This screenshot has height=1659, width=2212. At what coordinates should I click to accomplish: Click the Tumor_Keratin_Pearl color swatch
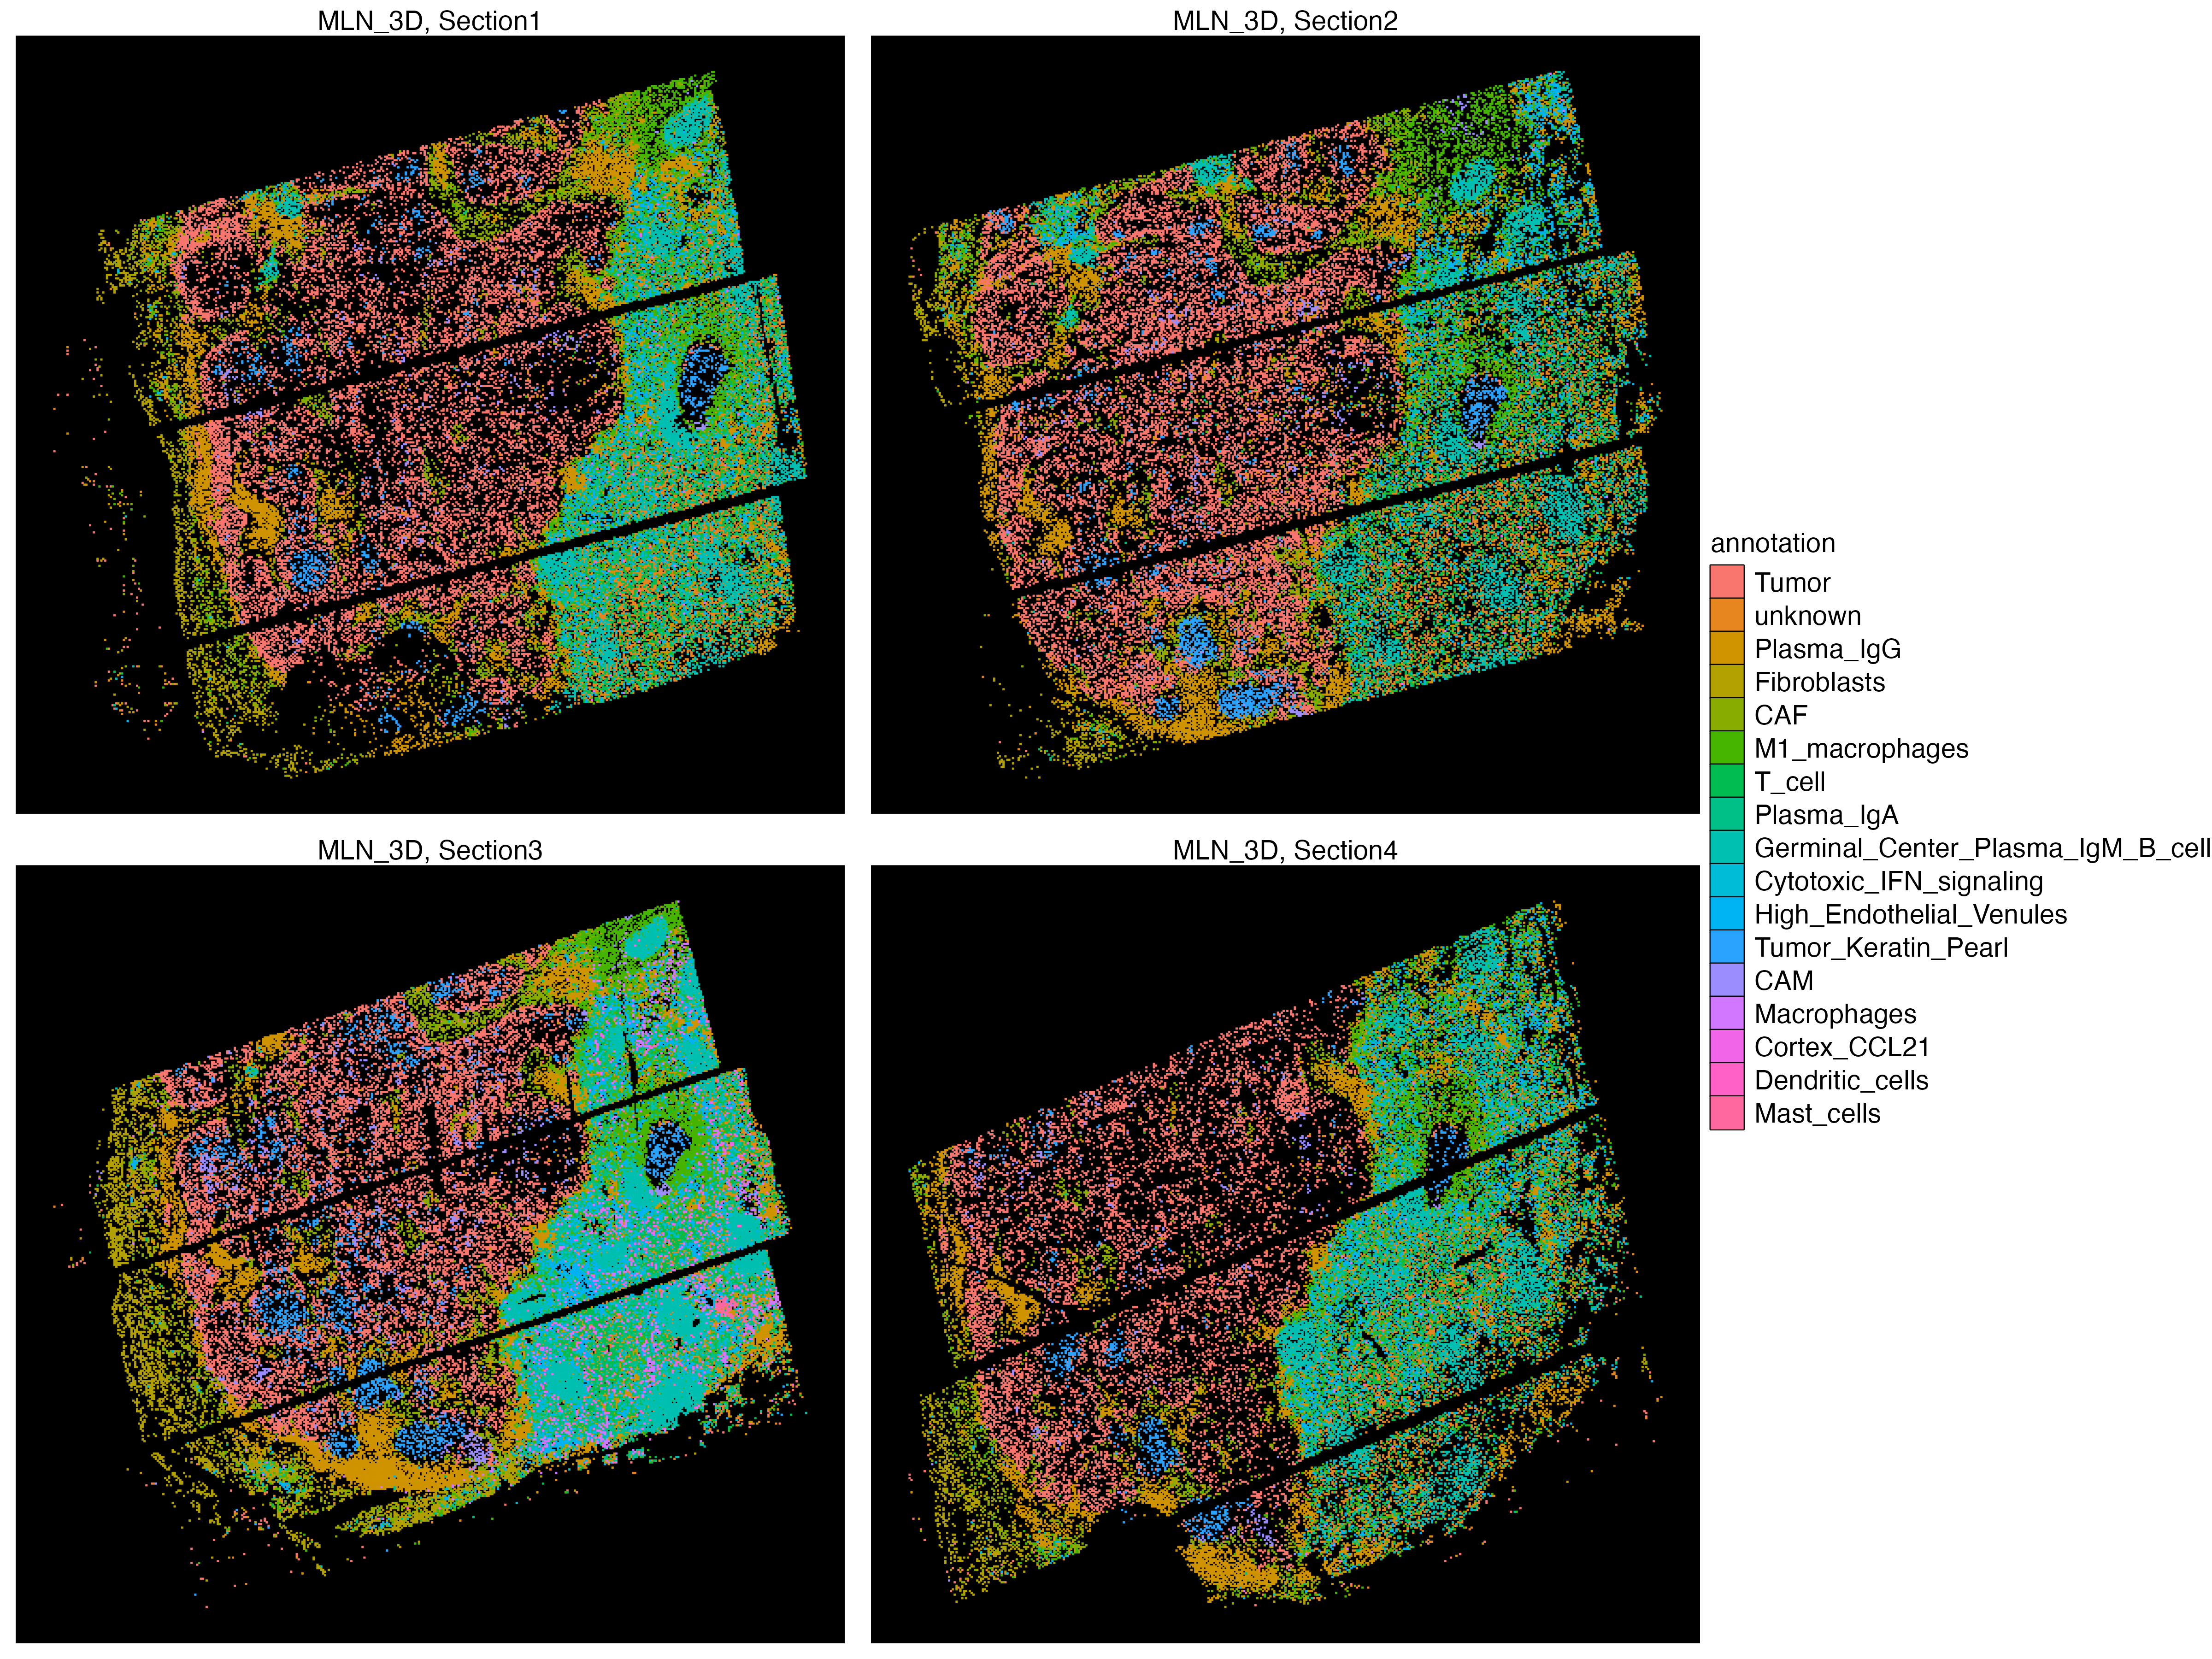pyautogui.click(x=1727, y=947)
